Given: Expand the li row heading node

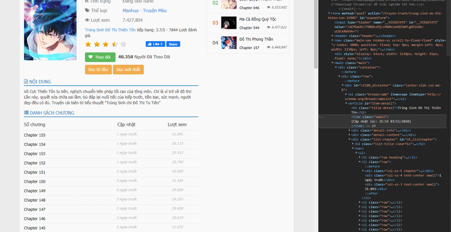Looking at the screenshot, I should [360, 157].
